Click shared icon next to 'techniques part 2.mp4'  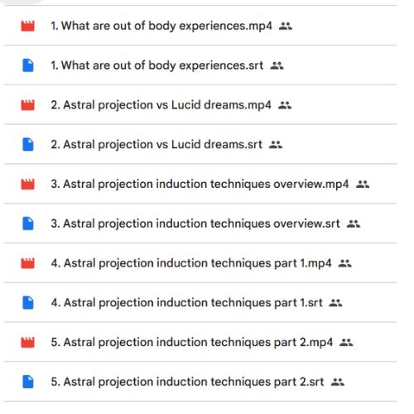pyautogui.click(x=346, y=343)
